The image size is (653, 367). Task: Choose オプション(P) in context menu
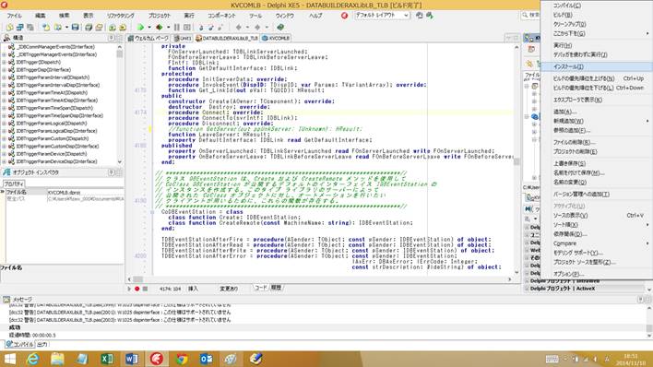tap(597, 274)
